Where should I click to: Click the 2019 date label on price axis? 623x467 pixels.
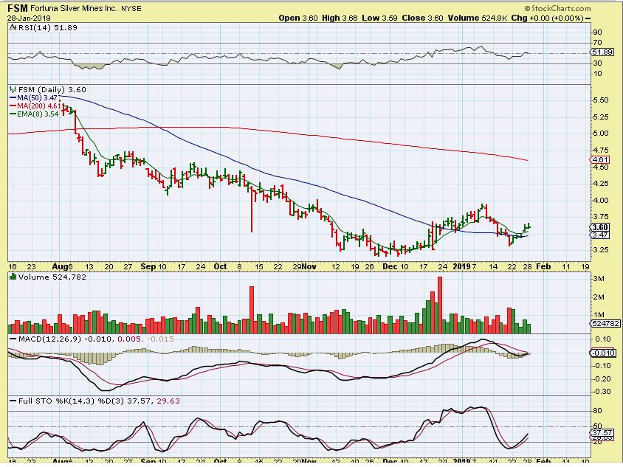click(461, 266)
